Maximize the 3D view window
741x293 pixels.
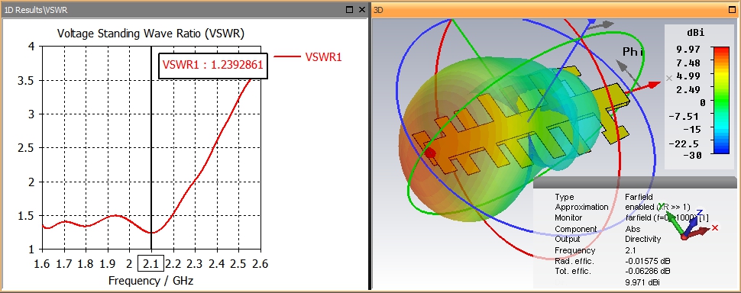732,9
